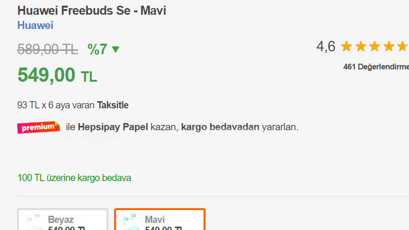
Task: Click the second rating star
Action: tap(361, 46)
